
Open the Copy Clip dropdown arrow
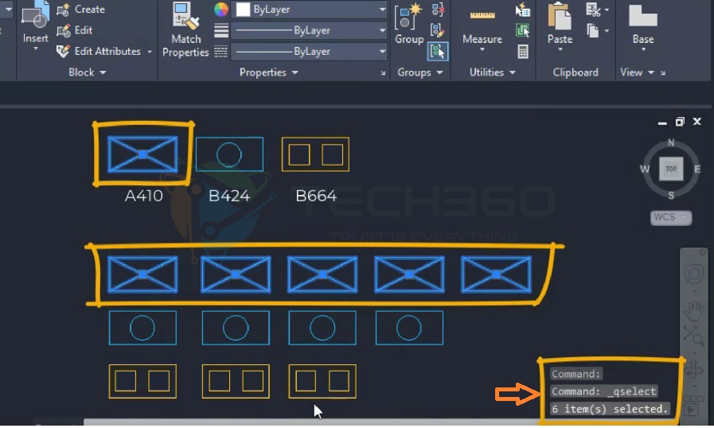[x=607, y=31]
